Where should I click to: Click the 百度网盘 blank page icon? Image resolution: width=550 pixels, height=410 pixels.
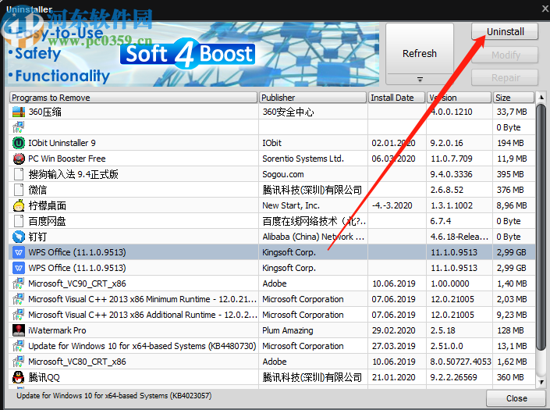19,221
